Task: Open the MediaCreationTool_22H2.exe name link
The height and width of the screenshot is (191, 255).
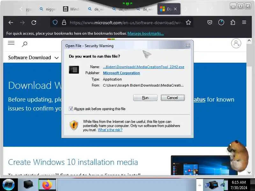Action: coord(144,67)
